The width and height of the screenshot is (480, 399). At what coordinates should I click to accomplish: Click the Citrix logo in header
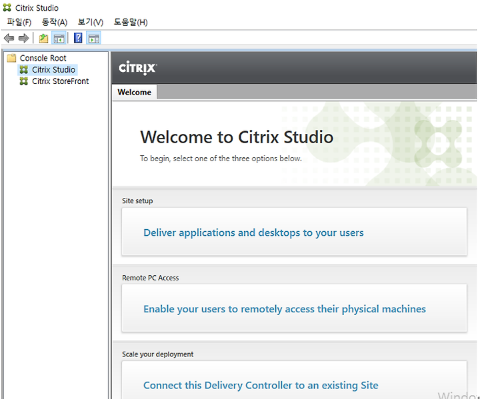pos(137,68)
